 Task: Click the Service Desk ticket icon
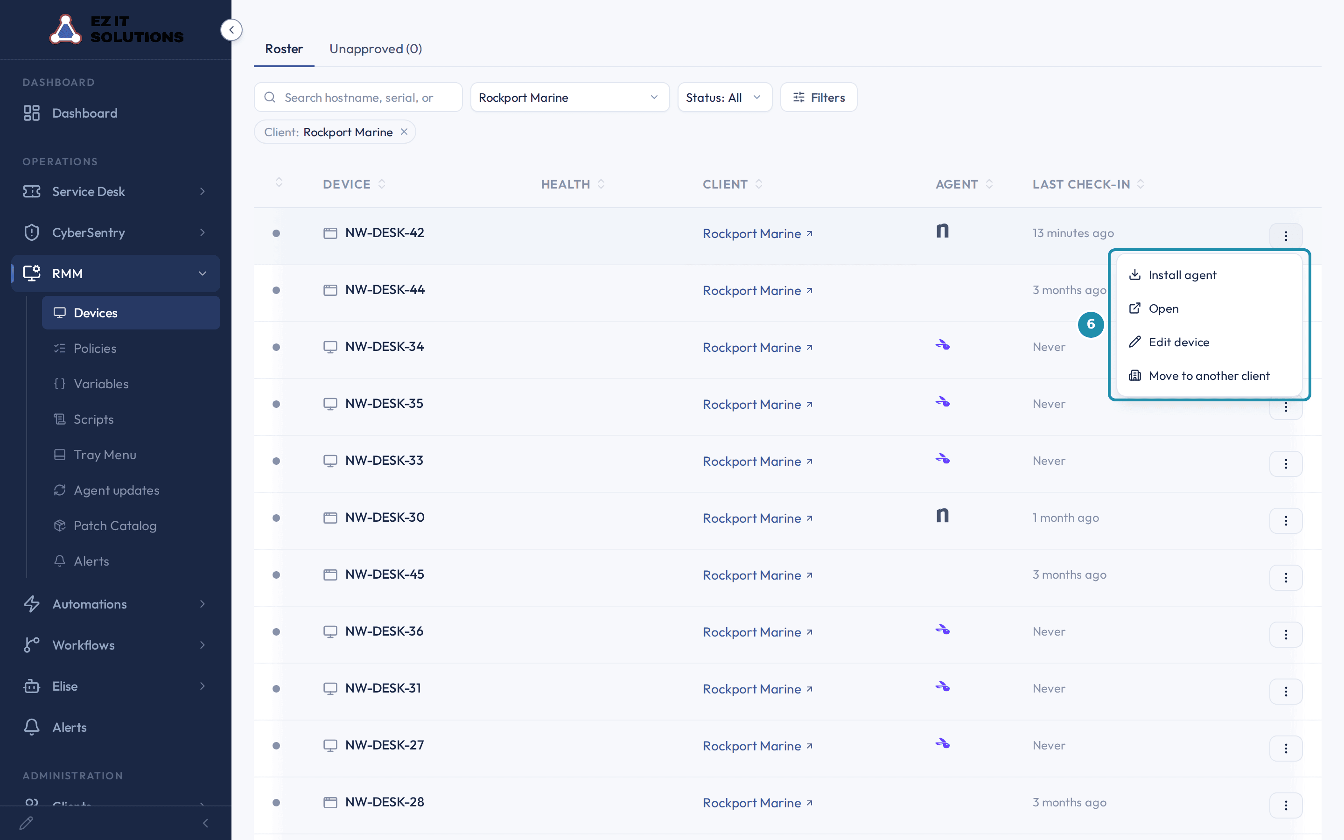[x=32, y=192]
